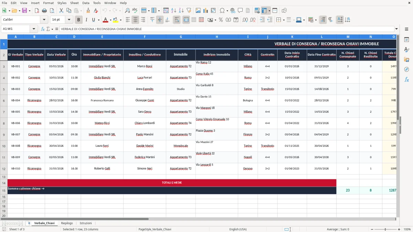Open Find & Replace
The width and height of the screenshot is (413, 232).
127,11
